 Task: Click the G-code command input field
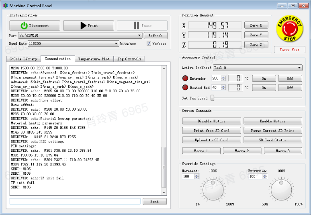click(x=75, y=201)
